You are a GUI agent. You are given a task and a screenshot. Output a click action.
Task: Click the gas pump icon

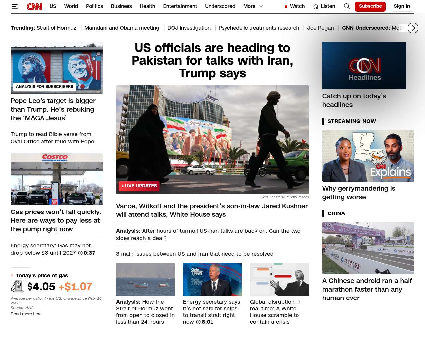(17, 286)
